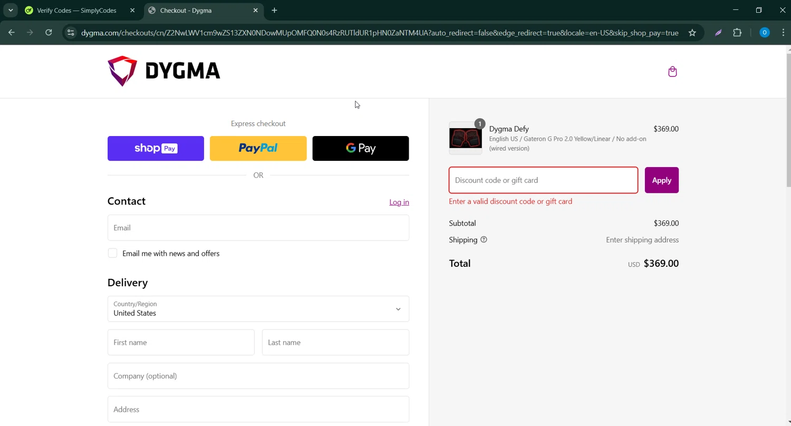Open the shipping info help icon

coord(484,240)
